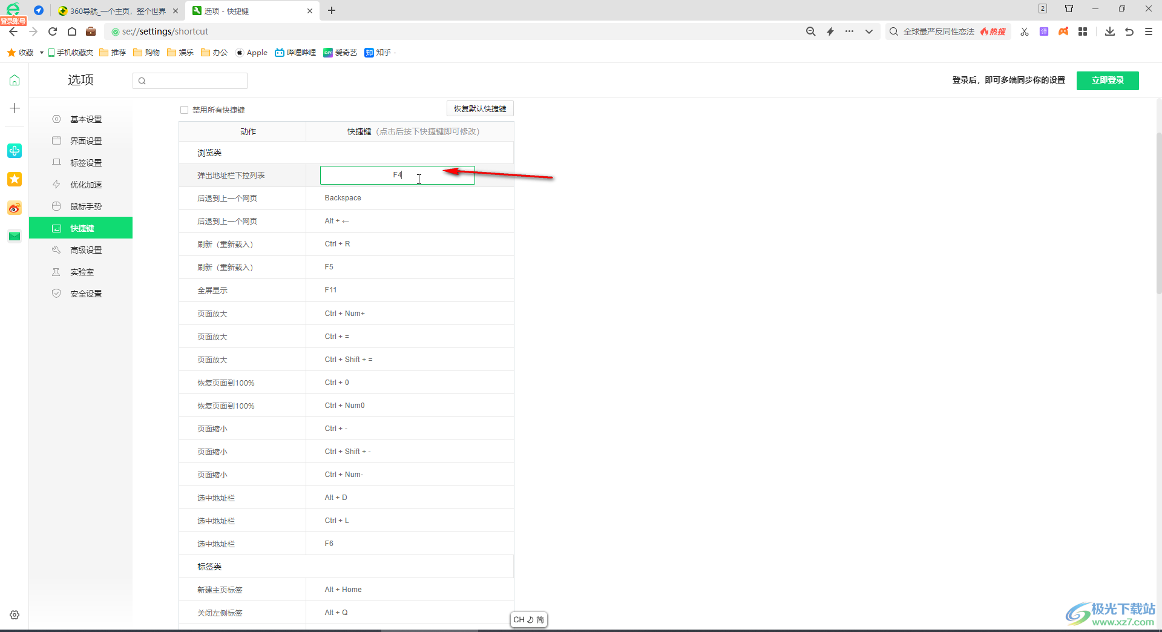Click the tab count icon showing 2

1042,8
